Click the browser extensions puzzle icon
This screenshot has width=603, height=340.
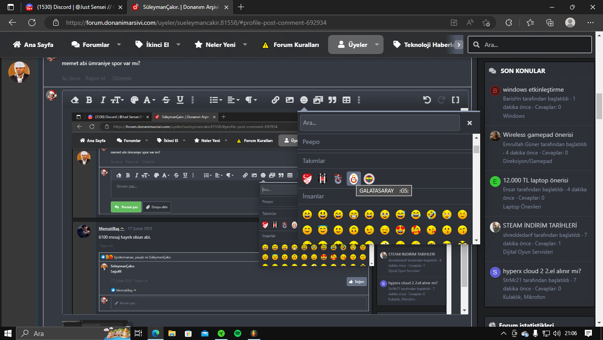(x=509, y=23)
